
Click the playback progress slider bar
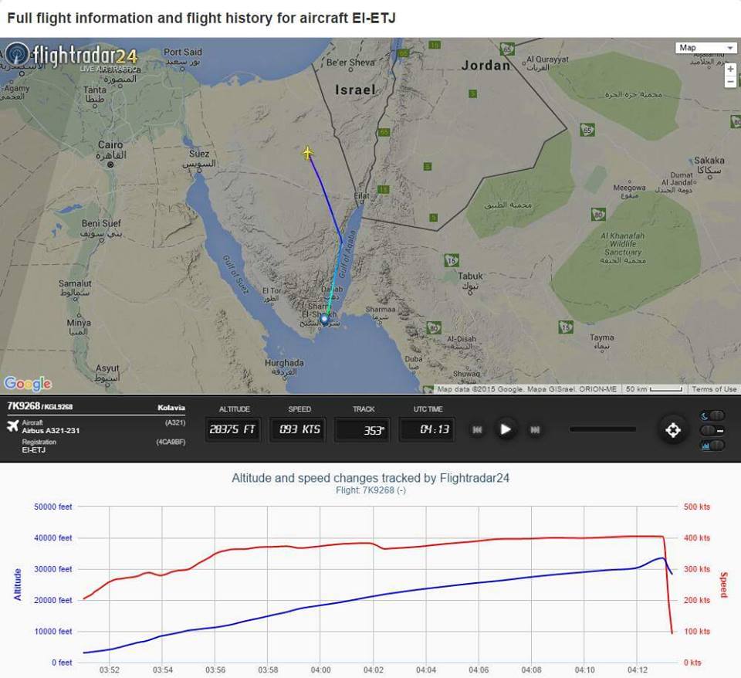pos(602,429)
